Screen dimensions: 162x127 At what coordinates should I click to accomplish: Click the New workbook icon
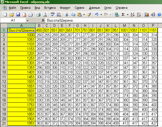(5, 15)
